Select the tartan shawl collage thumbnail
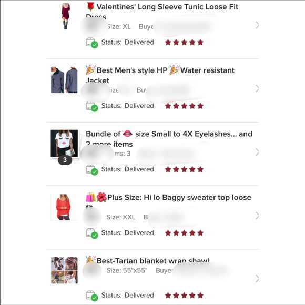Image resolution: width=305 pixels, height=305 pixels. coord(64,270)
